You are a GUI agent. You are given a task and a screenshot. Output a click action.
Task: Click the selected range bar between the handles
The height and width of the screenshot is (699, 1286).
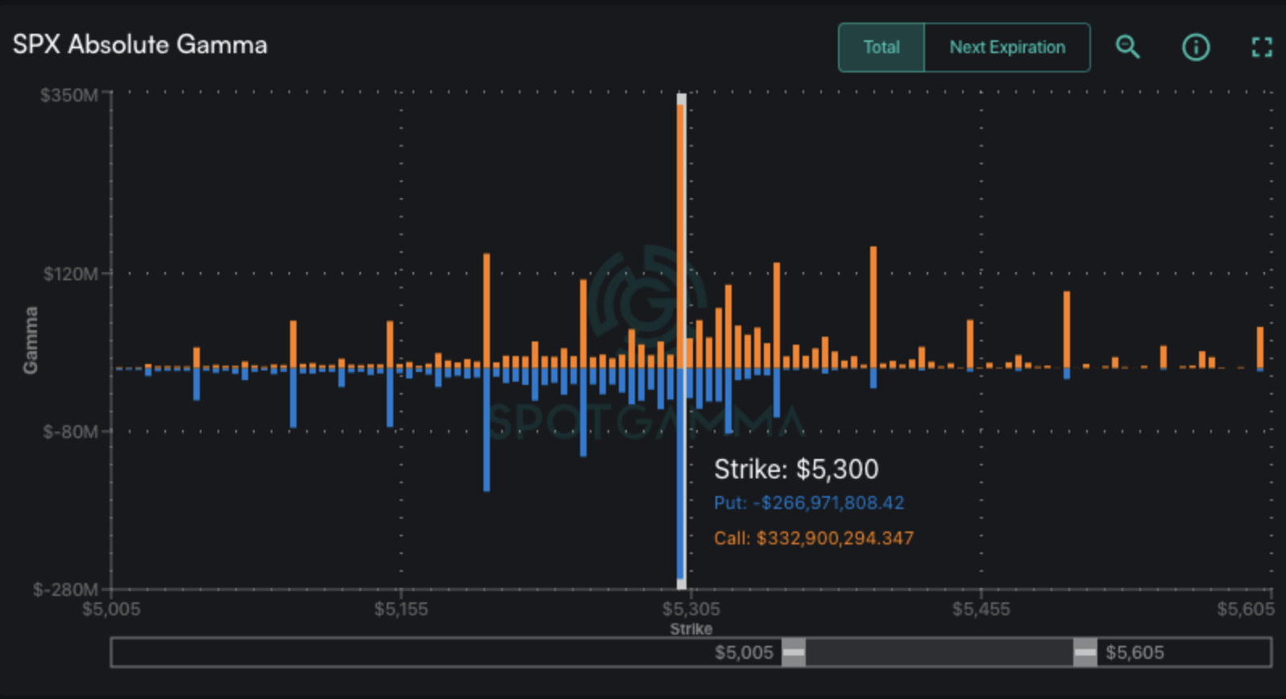click(939, 652)
